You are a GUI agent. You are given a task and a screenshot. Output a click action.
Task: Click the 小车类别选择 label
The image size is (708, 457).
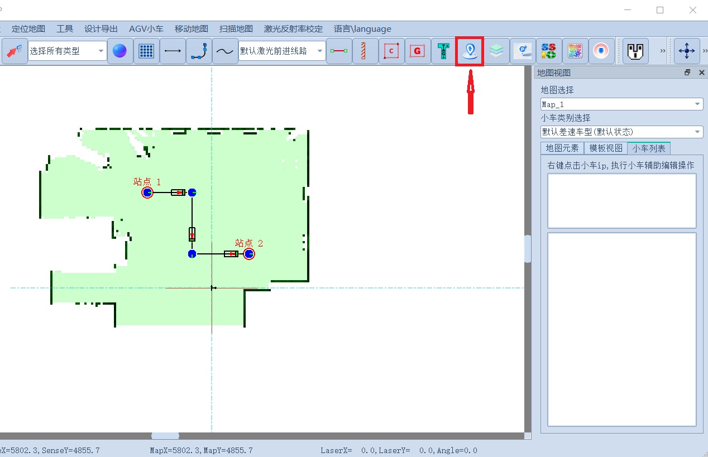pyautogui.click(x=566, y=118)
